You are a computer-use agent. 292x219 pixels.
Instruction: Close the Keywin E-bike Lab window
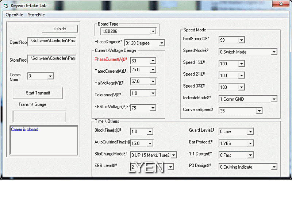281,4
